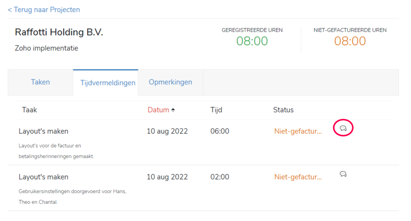The width and height of the screenshot is (411, 221).
Task: Click the orange unbilled hours 08:00 value
Action: [x=350, y=41]
